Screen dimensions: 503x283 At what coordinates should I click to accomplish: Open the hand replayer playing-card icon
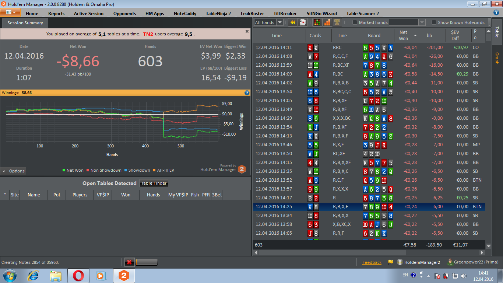(302, 22)
